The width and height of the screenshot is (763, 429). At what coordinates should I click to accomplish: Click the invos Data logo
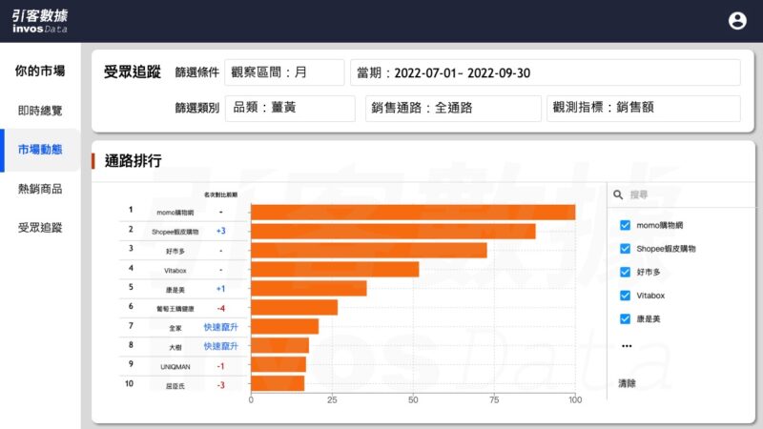pos(40,21)
